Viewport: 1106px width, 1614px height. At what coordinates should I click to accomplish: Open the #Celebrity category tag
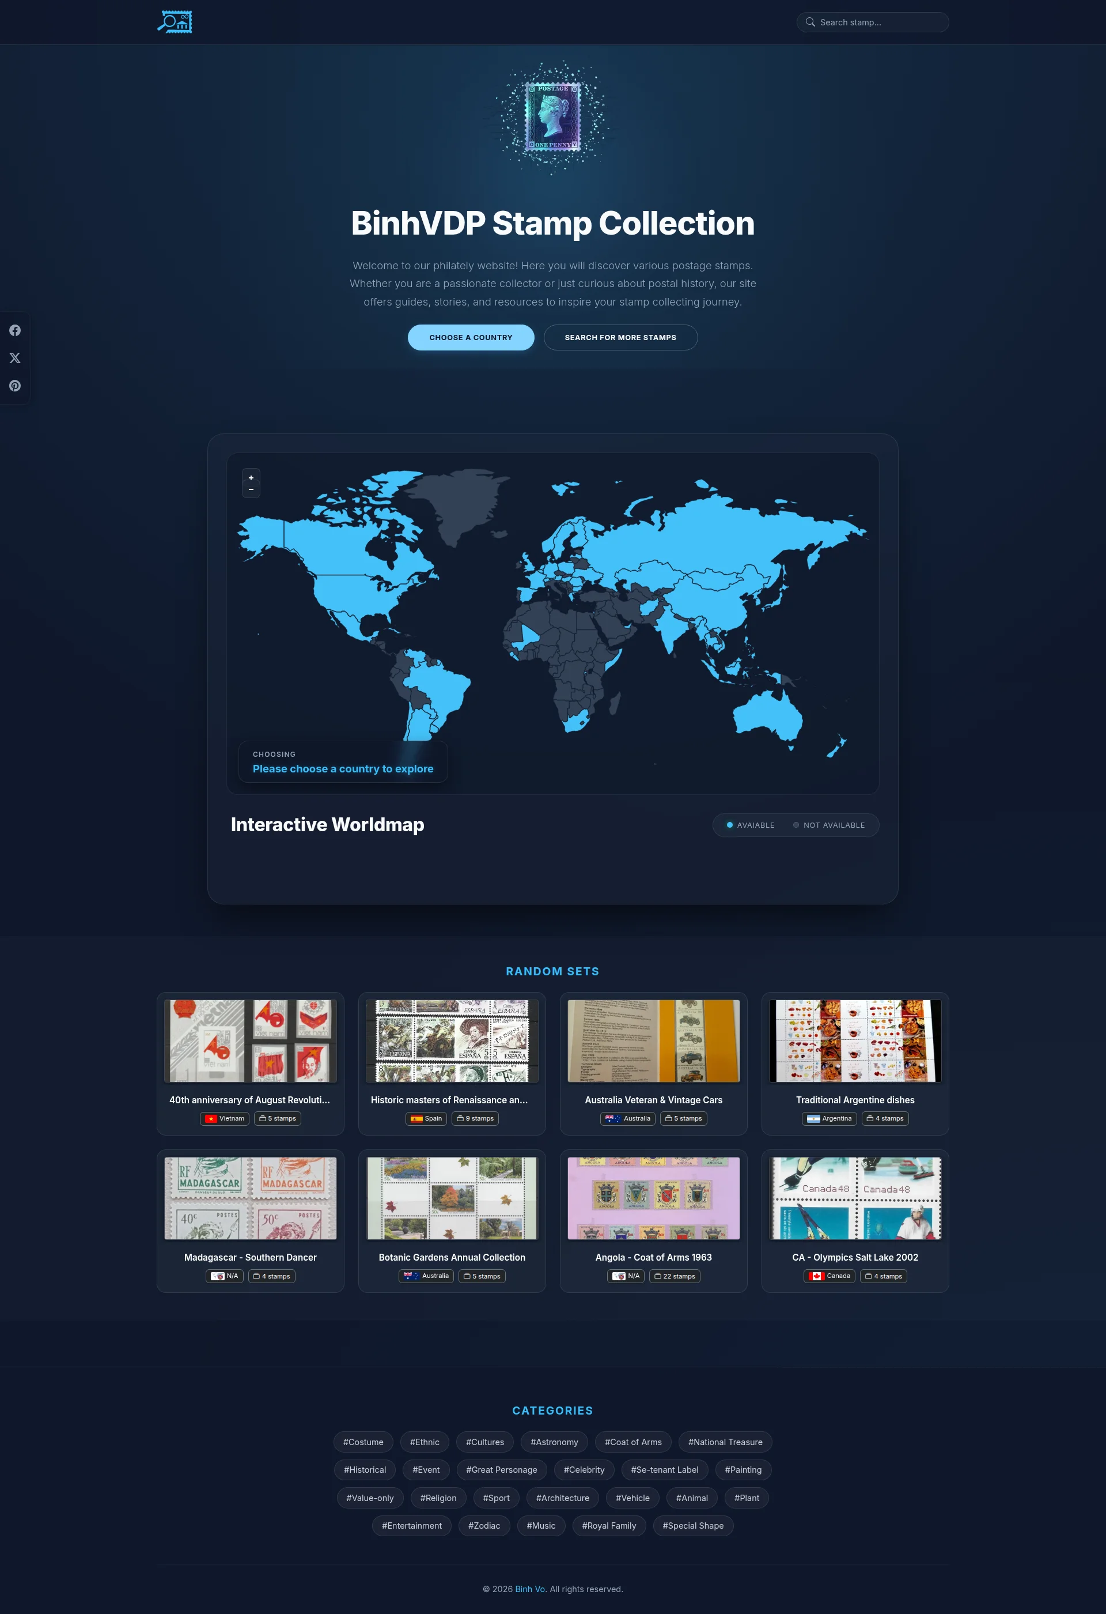tap(584, 1469)
